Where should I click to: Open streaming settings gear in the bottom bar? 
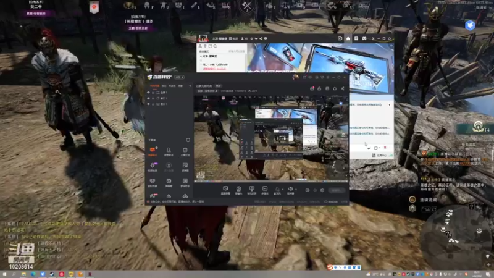pos(322,190)
